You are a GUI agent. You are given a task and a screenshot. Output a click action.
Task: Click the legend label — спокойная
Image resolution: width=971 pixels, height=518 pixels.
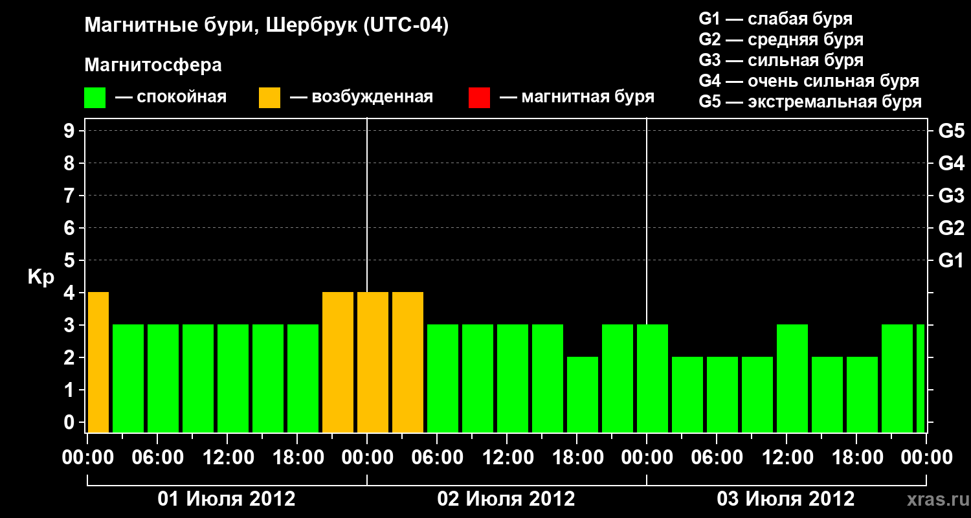pos(171,98)
